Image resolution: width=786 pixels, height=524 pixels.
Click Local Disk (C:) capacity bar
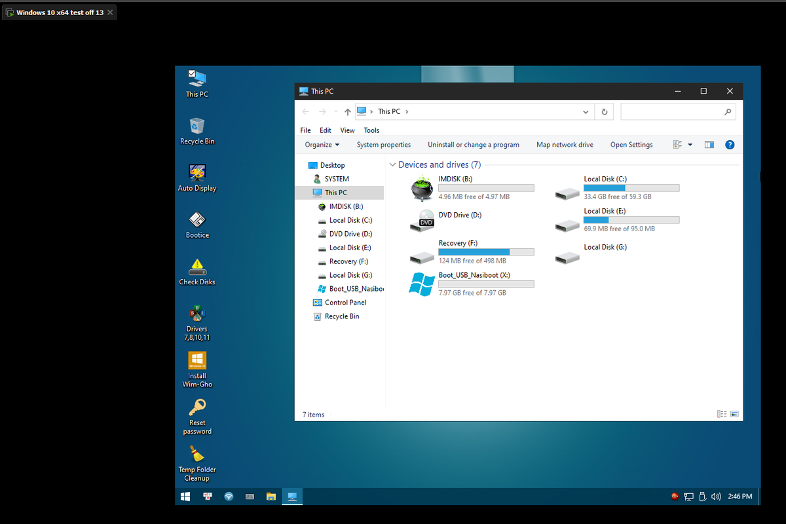(631, 188)
